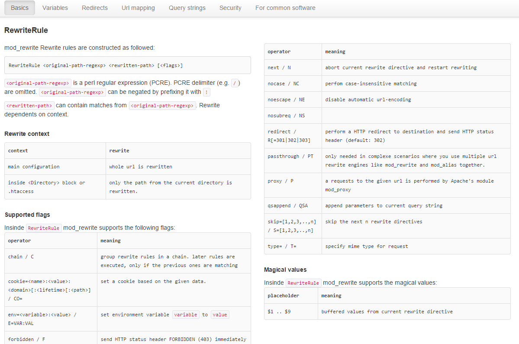This screenshot has width=519, height=344.
Task: Click the RewriteRule badge under Magical values
Action: pos(303,283)
